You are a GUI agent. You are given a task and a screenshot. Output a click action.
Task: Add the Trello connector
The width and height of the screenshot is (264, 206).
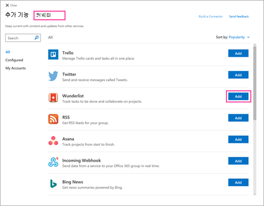pos(238,53)
